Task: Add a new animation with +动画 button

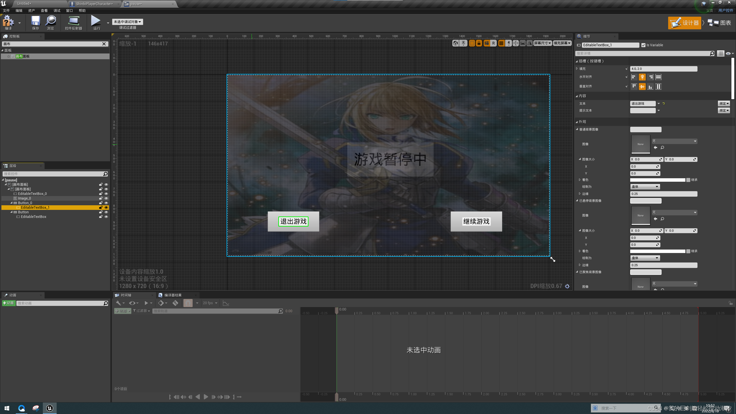Action: (x=9, y=303)
